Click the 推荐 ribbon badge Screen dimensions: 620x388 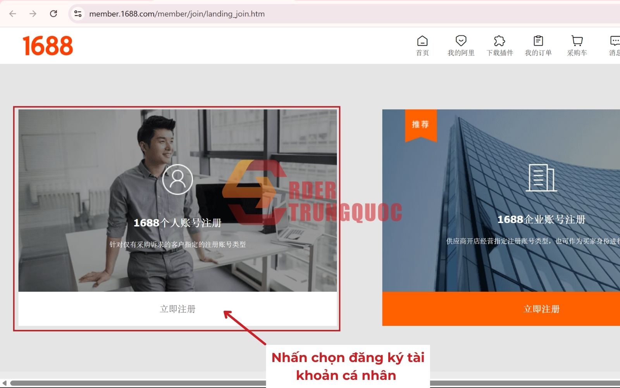coord(420,125)
